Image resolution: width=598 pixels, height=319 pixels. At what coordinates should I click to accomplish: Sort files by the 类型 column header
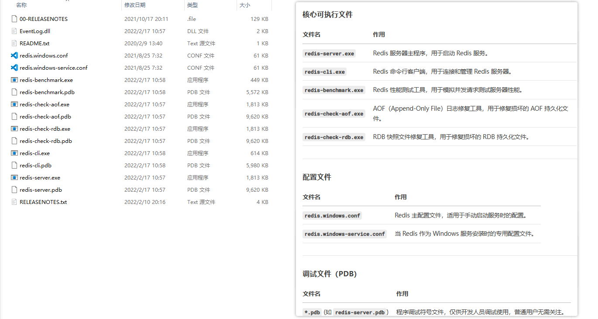192,5
